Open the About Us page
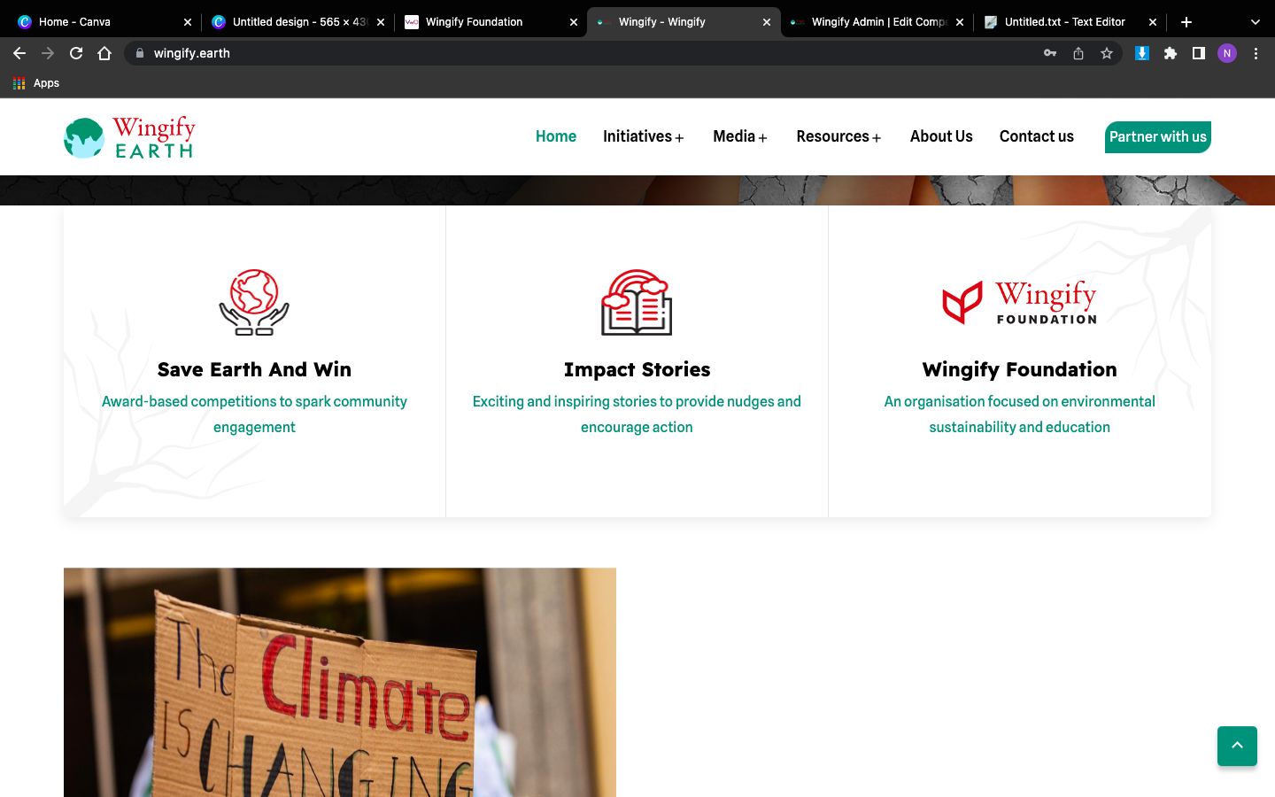Screen dimensions: 1275x797 point(941,136)
